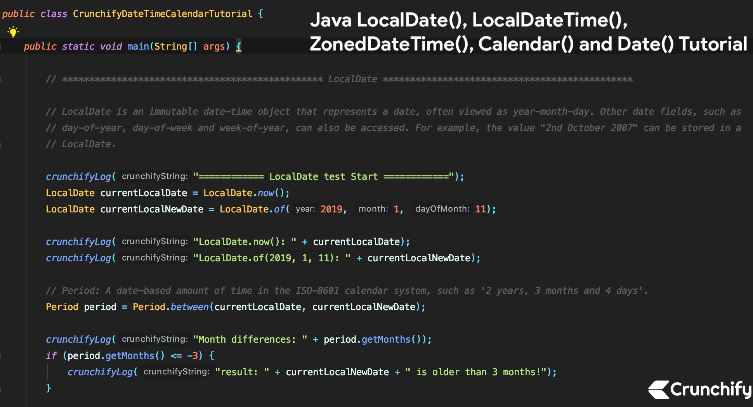This screenshot has height=407, width=753.
Task: Click the yellow intention lightbulb icon
Action: tap(13, 31)
